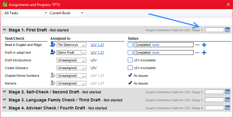Click Completed: none field in Read in English row
233x118 pixels.
click(164, 45)
